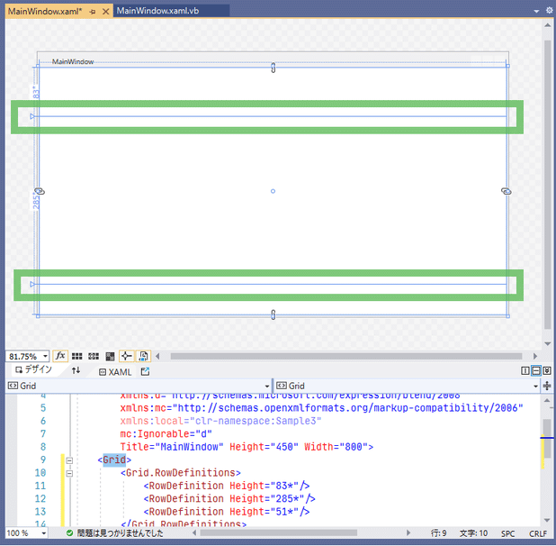
Task: Switch to horizontal split layout icon
Action: pyautogui.click(x=536, y=371)
